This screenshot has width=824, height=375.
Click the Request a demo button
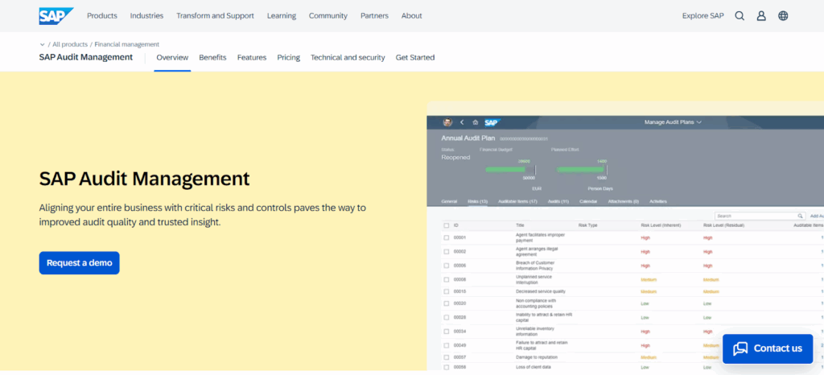tap(80, 262)
